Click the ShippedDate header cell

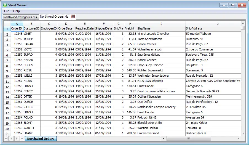pyautogui.click(x=104, y=28)
